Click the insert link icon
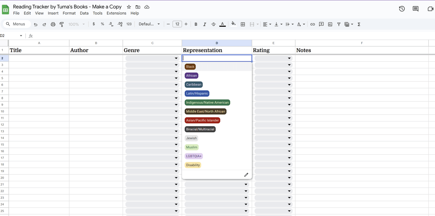The height and width of the screenshot is (216, 435). coord(312,24)
